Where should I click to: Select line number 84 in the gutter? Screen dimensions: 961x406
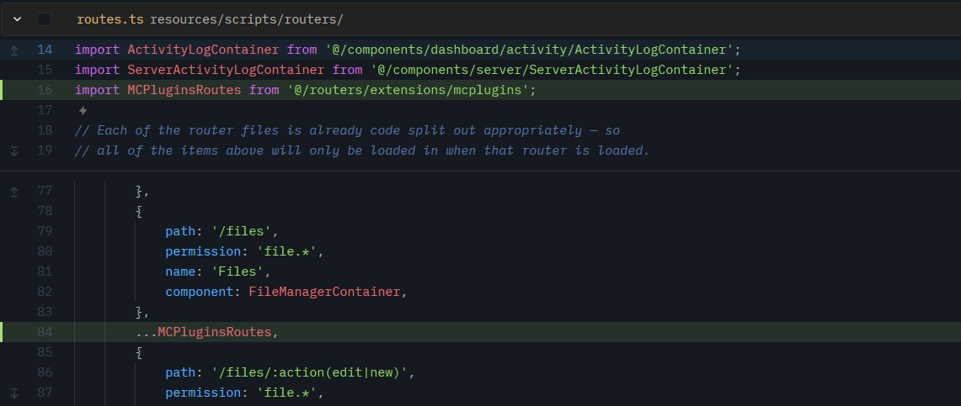(45, 332)
